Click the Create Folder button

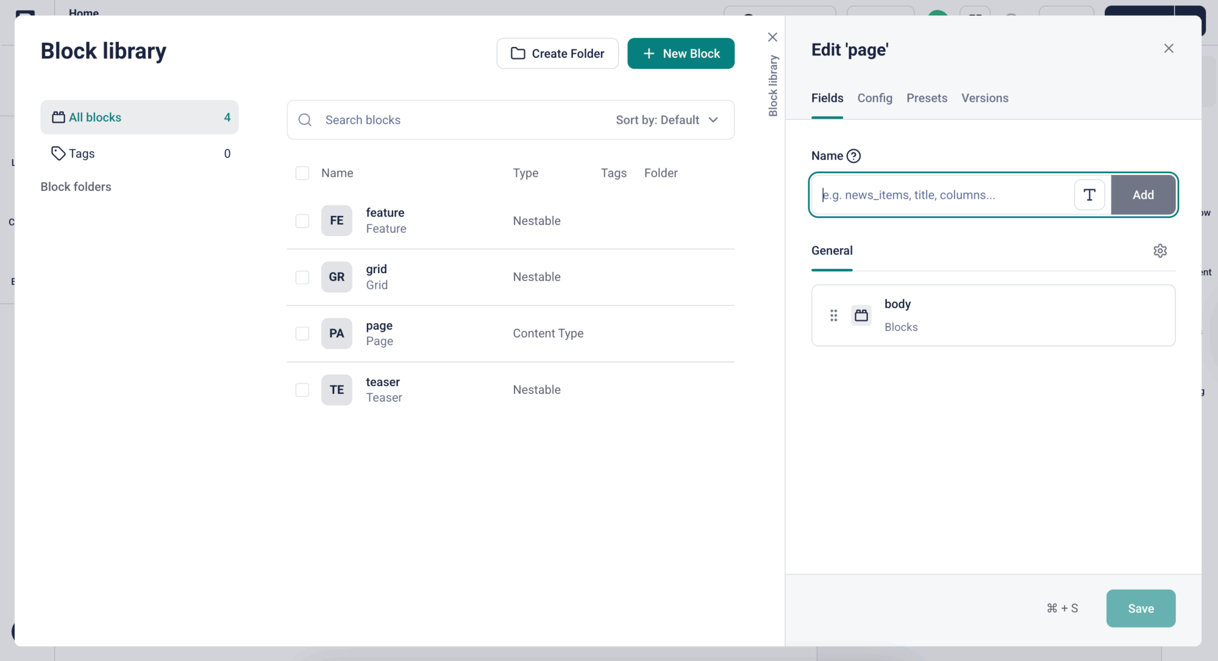click(x=557, y=54)
